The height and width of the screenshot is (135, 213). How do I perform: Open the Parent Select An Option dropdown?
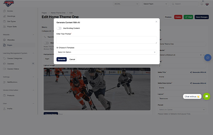point(182,109)
